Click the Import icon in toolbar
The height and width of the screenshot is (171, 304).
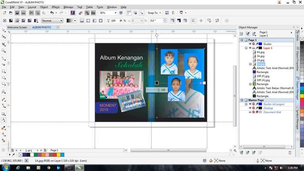tap(81, 13)
